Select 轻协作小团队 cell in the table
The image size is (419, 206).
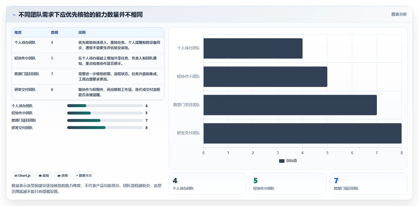tap(25, 58)
